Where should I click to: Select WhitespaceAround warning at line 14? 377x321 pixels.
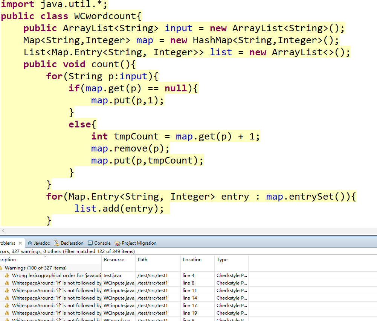(x=57, y=298)
